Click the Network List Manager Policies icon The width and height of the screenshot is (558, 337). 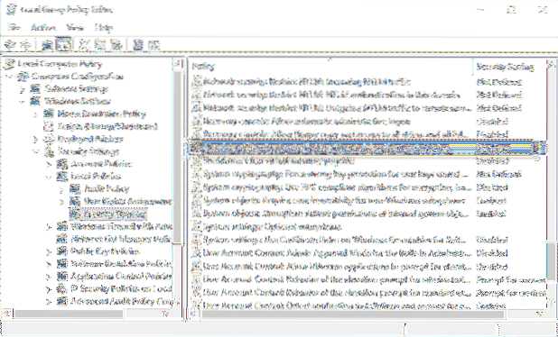[62, 239]
